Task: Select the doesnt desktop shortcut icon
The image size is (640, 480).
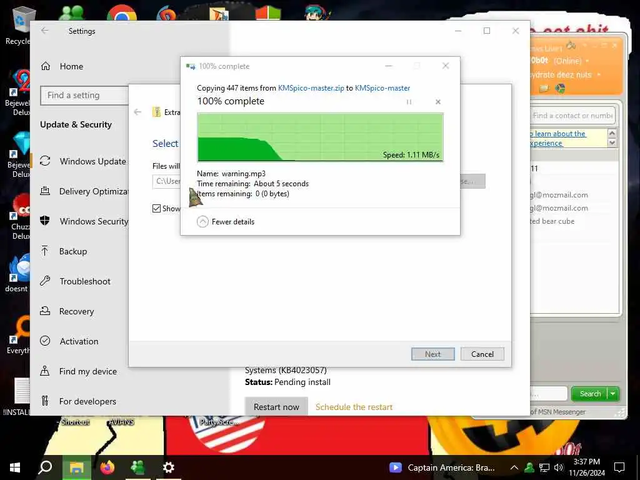Action: 17,272
